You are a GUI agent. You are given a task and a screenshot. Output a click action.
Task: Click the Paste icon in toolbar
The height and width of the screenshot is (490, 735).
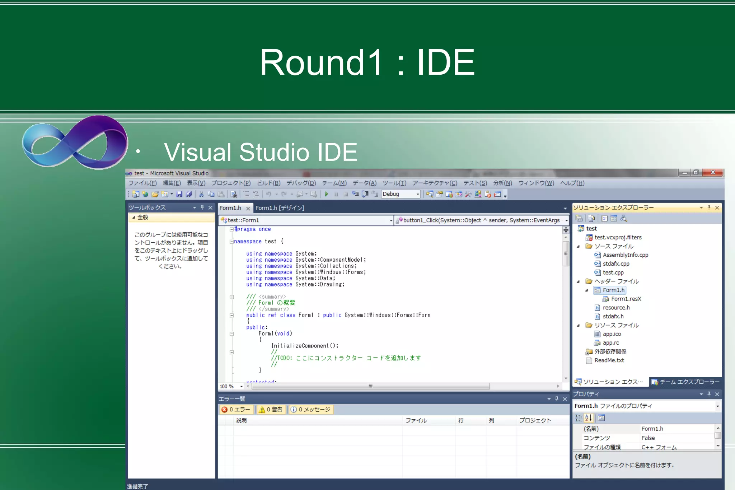(x=221, y=194)
